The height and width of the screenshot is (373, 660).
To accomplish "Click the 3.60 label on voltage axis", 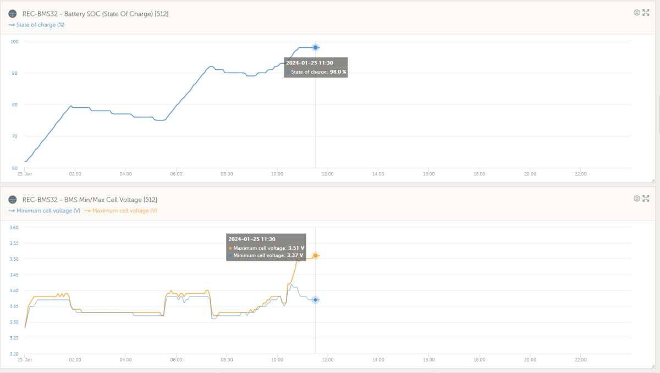I will click(x=14, y=227).
